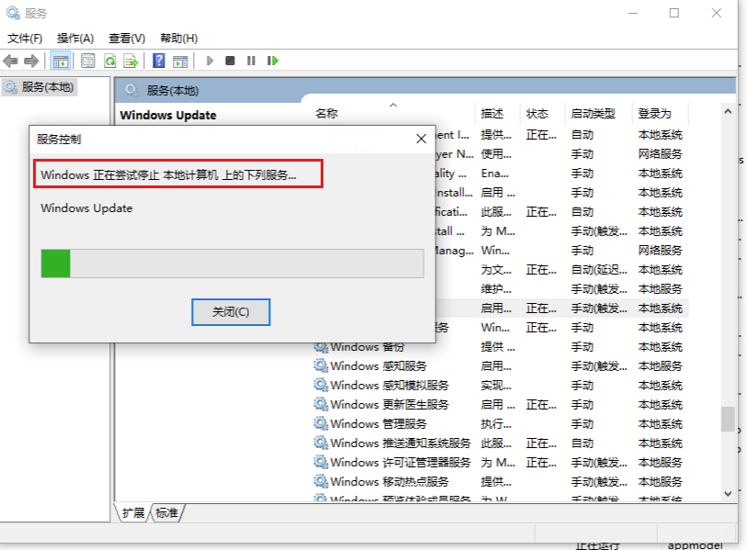The width and height of the screenshot is (747, 550).
Task: Open the 帮助(H) menu
Action: (x=179, y=39)
